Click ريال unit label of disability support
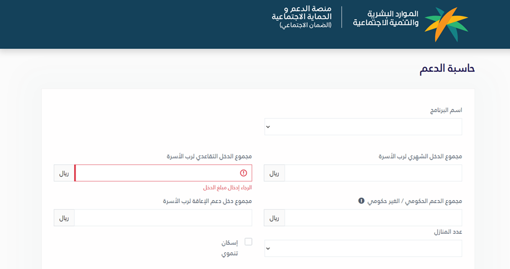This screenshot has width=510, height=269. [x=64, y=218]
